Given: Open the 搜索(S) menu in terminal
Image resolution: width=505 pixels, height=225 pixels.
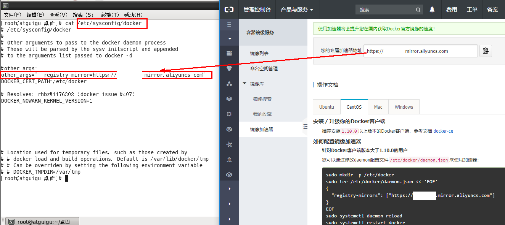Looking at the screenshot, I should click(83, 15).
